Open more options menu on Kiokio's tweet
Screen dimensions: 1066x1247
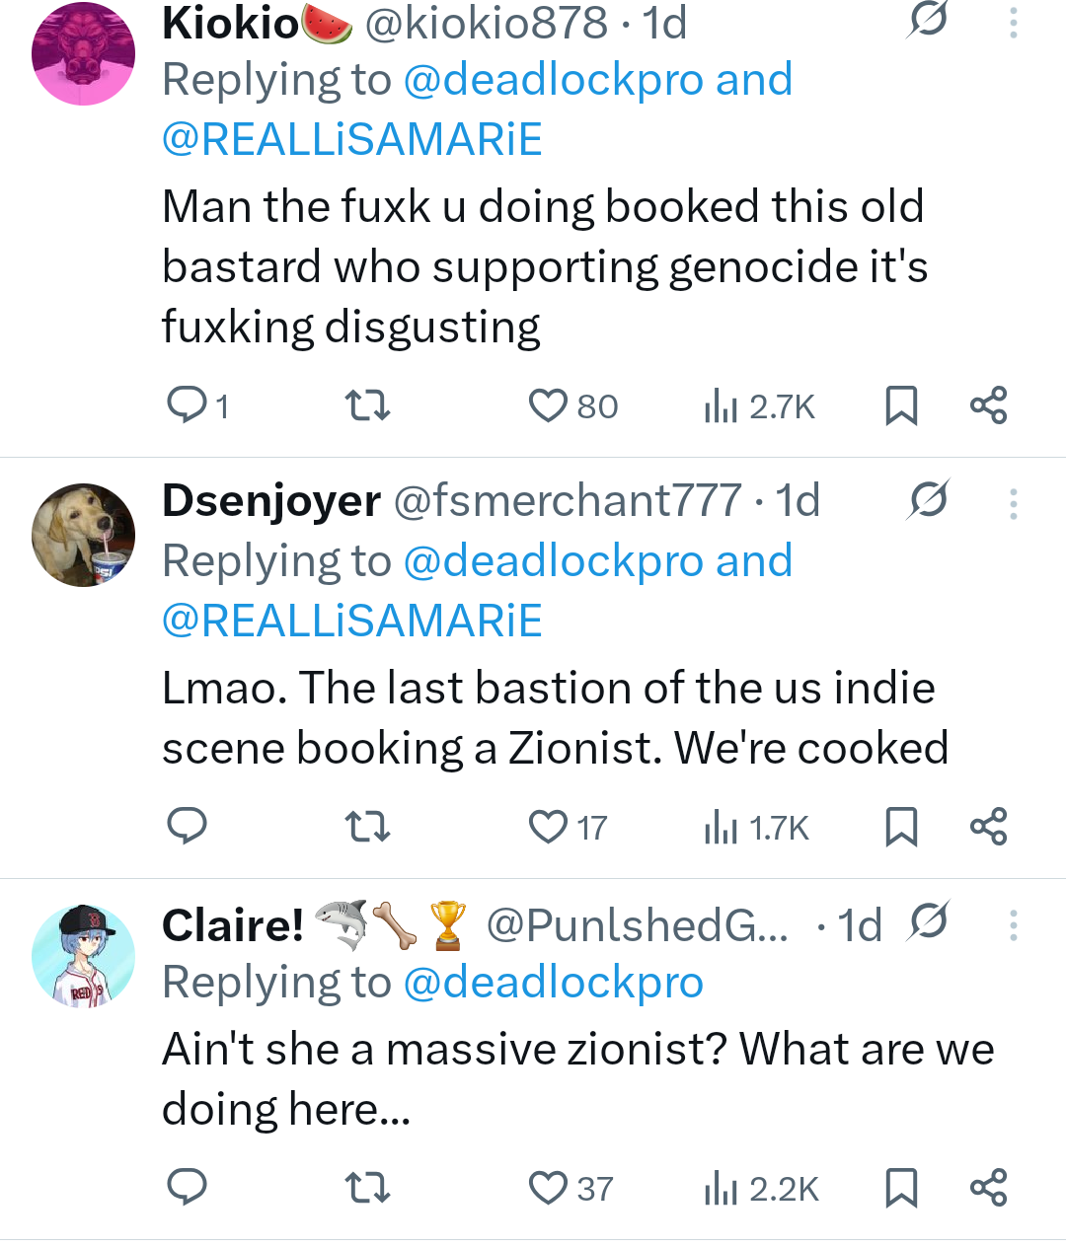pyautogui.click(x=1013, y=24)
